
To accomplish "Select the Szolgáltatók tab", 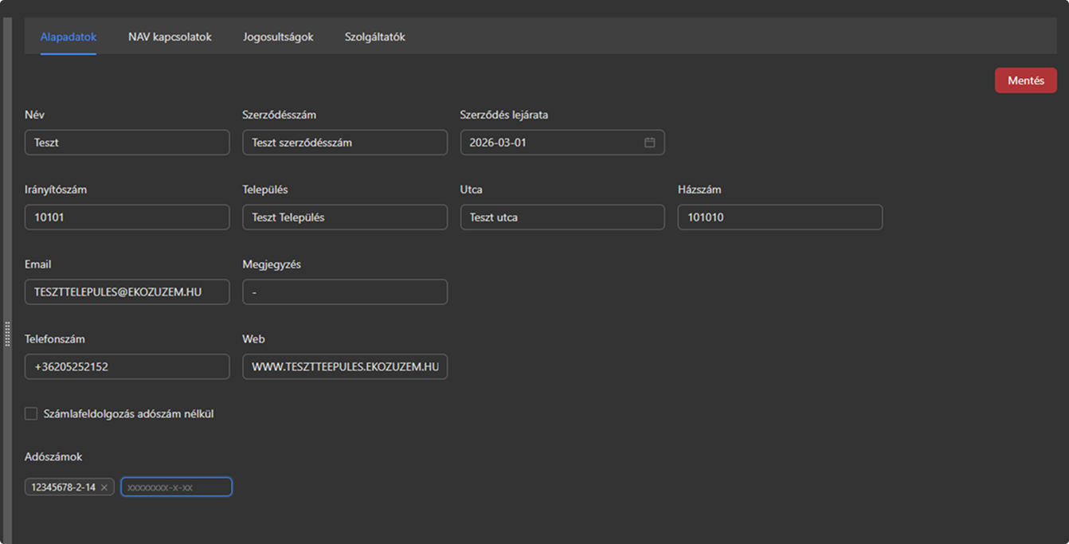I will coord(374,37).
